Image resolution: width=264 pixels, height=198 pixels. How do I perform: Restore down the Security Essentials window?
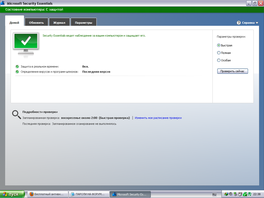coord(255,3)
